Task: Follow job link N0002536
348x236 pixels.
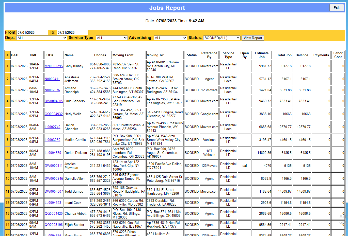Action: 52,90
